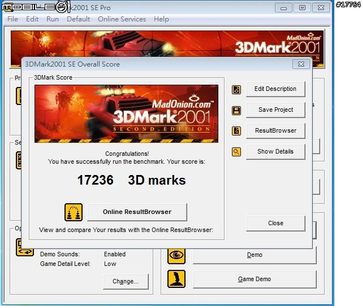Open the ResultBrowser button
362x306 pixels.
(x=275, y=130)
